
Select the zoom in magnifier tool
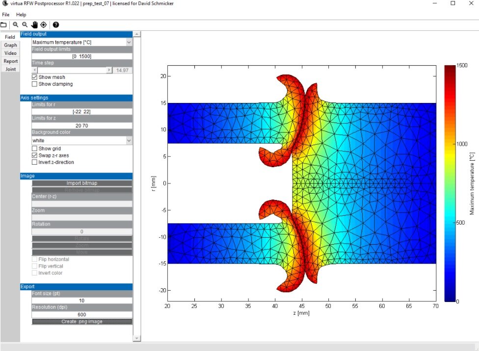tap(15, 25)
